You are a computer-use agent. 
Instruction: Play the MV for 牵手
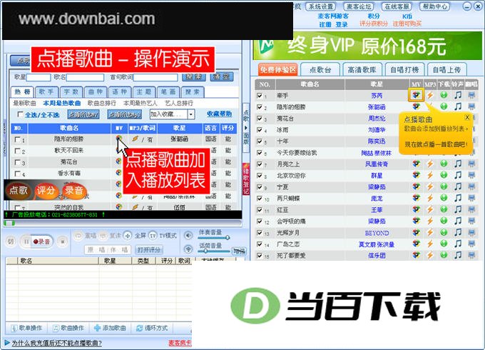(416, 95)
